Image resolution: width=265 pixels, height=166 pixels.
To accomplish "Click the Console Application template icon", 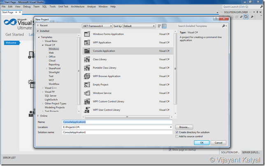I will [x=87, y=51].
